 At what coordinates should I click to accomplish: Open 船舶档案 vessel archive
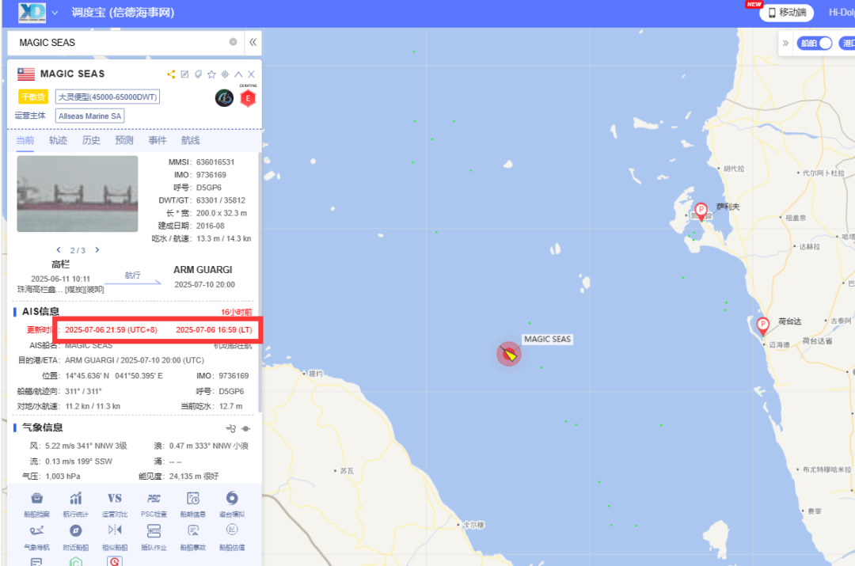(36, 503)
